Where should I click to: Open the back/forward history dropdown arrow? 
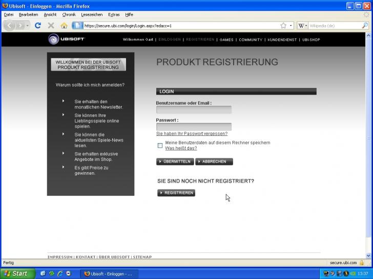pyautogui.click(x=28, y=26)
